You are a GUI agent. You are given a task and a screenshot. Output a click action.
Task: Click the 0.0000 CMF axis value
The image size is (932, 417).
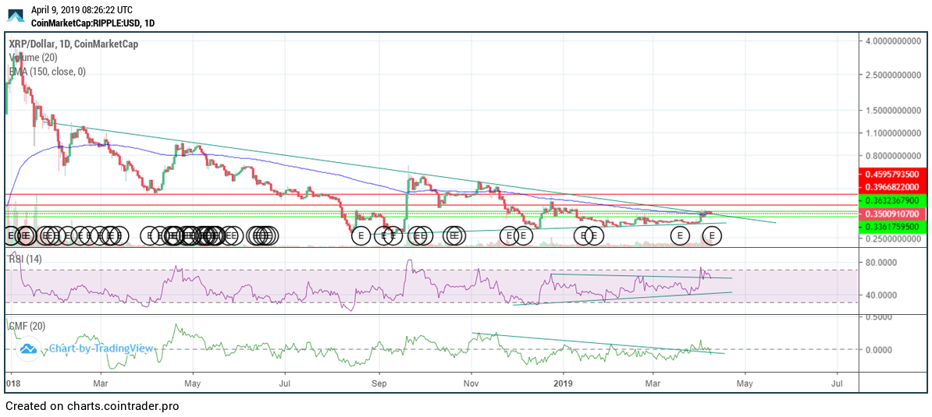pyautogui.click(x=879, y=349)
